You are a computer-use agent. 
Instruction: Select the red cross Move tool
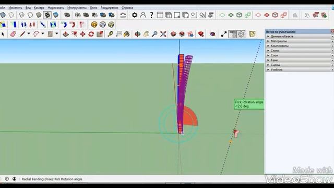[x=82, y=34]
